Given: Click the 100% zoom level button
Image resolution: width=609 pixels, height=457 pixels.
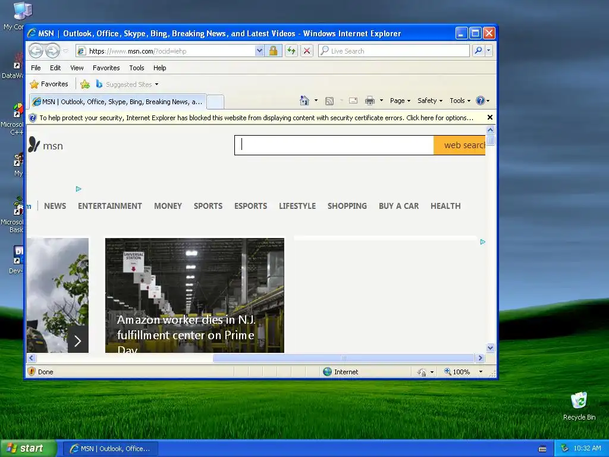Looking at the screenshot, I should tap(457, 372).
